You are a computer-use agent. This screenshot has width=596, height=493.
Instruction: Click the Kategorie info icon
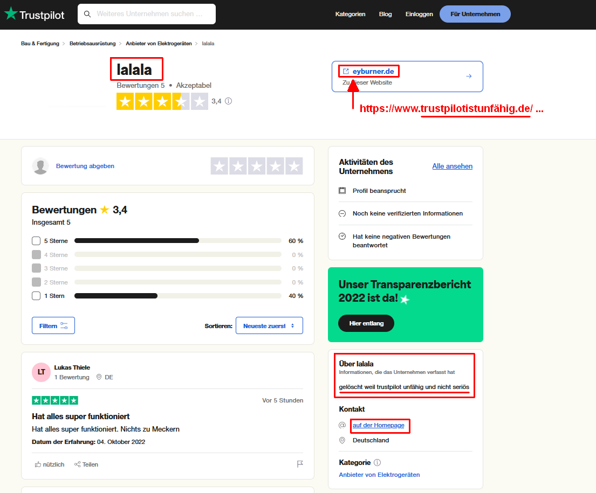tap(377, 463)
